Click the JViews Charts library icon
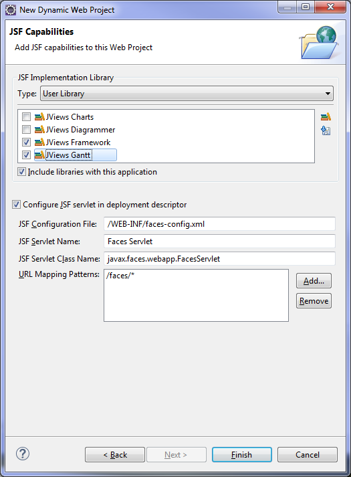351x477 pixels. tap(39, 117)
